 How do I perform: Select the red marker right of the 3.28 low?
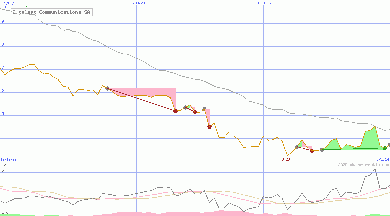coord(312,151)
